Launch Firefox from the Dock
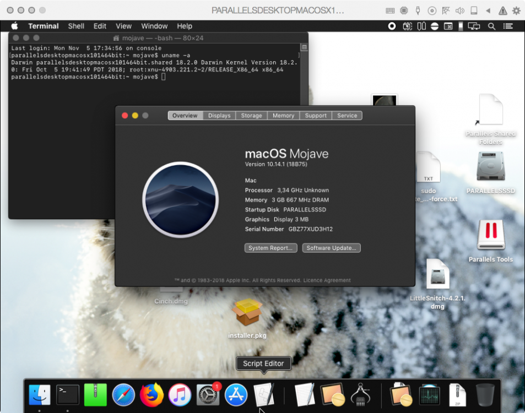Viewport: 525px width, 413px height. tap(151, 395)
